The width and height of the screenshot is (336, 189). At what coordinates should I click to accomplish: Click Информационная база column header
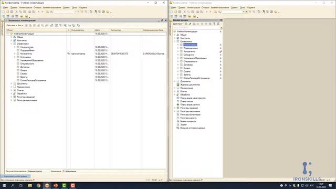(x=154, y=30)
